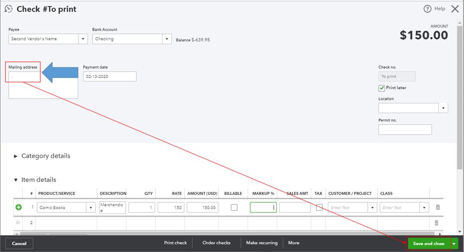Click the Payee field Second Vendor's Name
Viewport: 464px width, 252px height.
[44, 39]
